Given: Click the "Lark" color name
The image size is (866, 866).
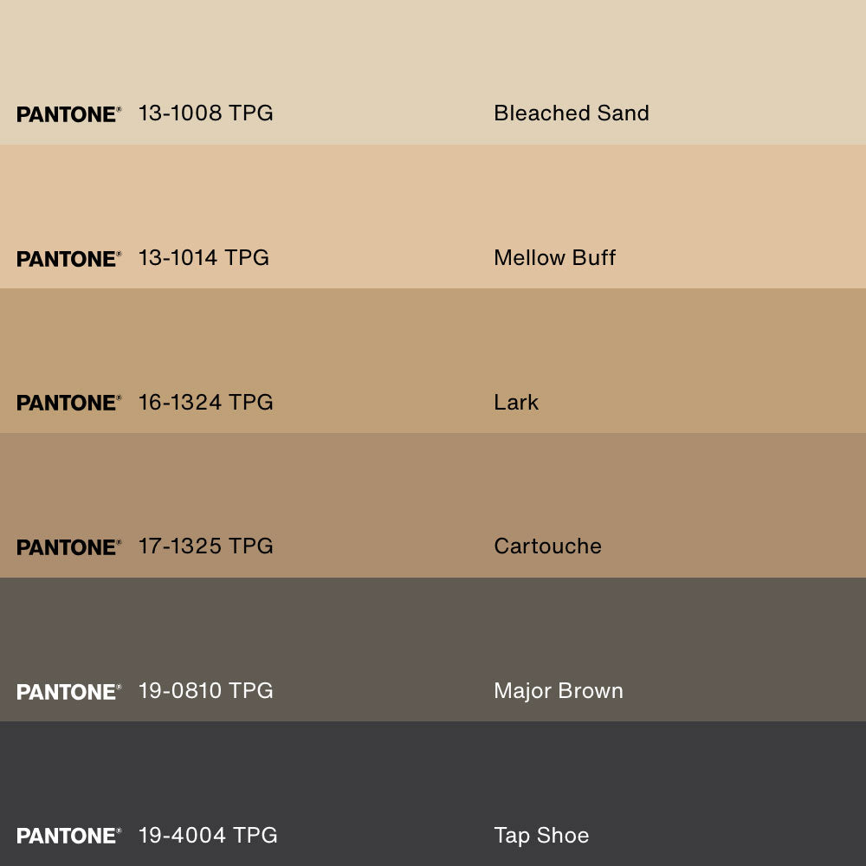Looking at the screenshot, I should coord(516,402).
